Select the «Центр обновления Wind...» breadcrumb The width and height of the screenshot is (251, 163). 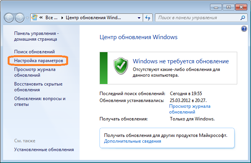pos(93,18)
